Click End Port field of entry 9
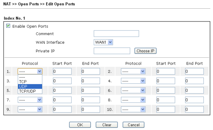Screen dimensions: 213x130 click(x=91, y=109)
